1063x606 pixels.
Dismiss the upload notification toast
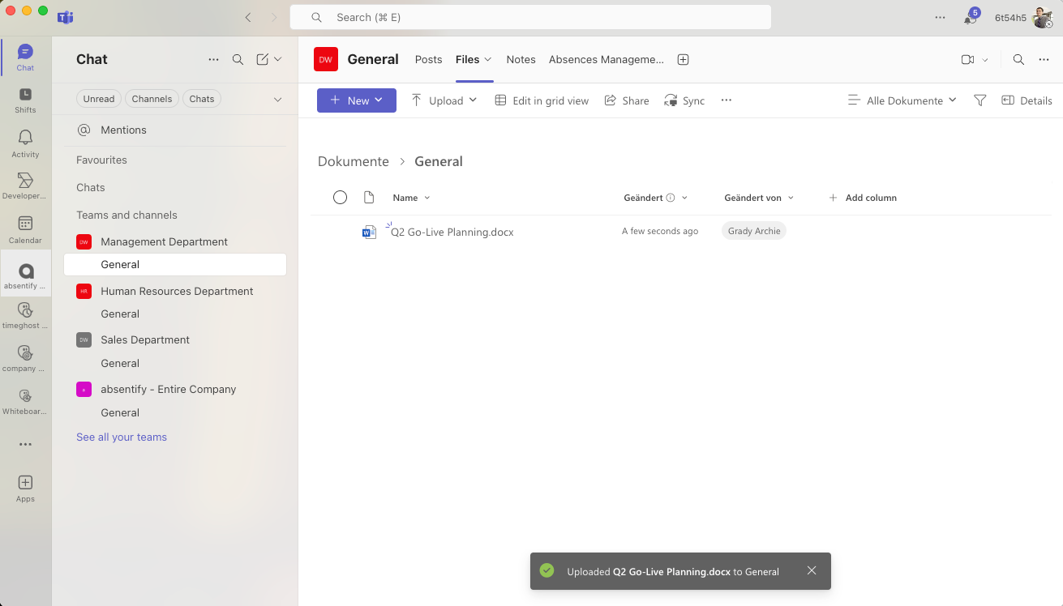(812, 570)
